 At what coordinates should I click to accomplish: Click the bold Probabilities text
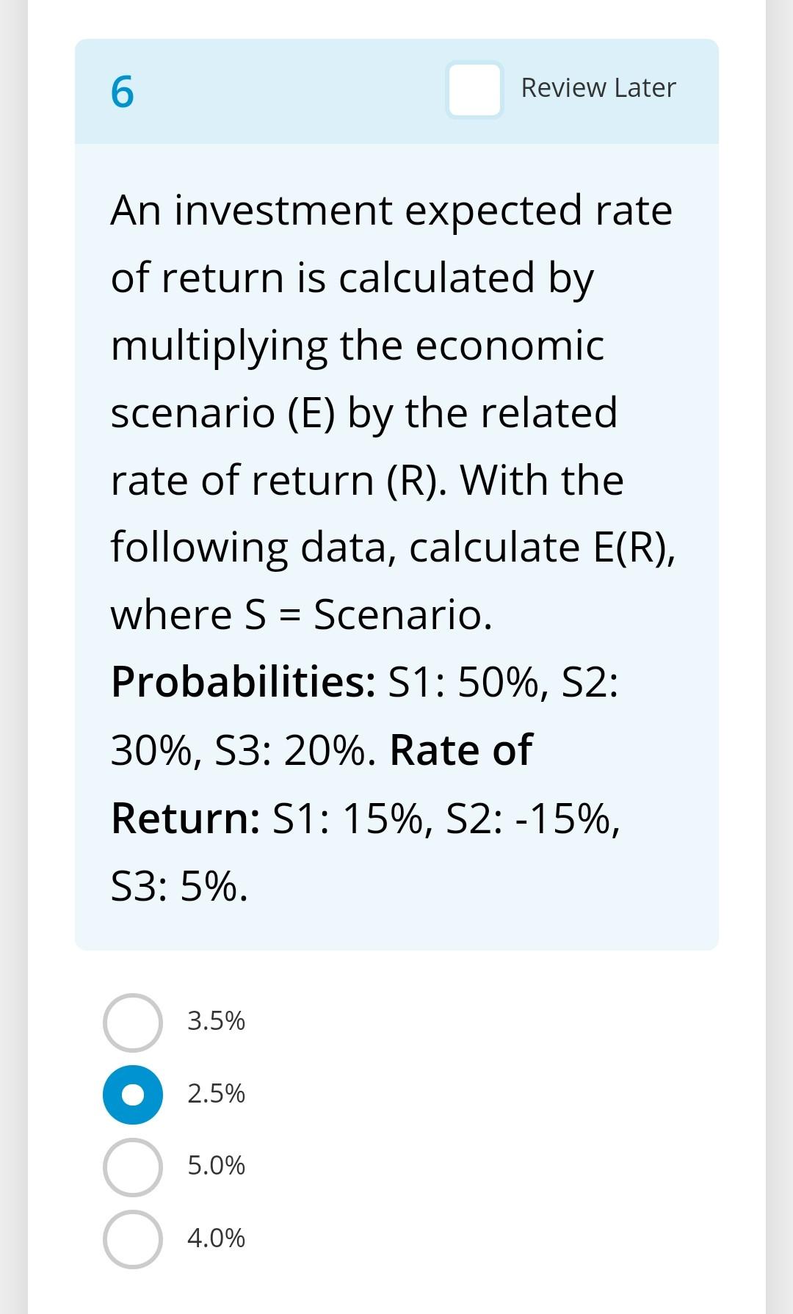242,684
